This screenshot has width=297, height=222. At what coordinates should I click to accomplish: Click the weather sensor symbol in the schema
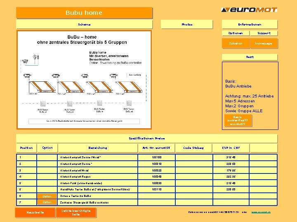coord(36,57)
